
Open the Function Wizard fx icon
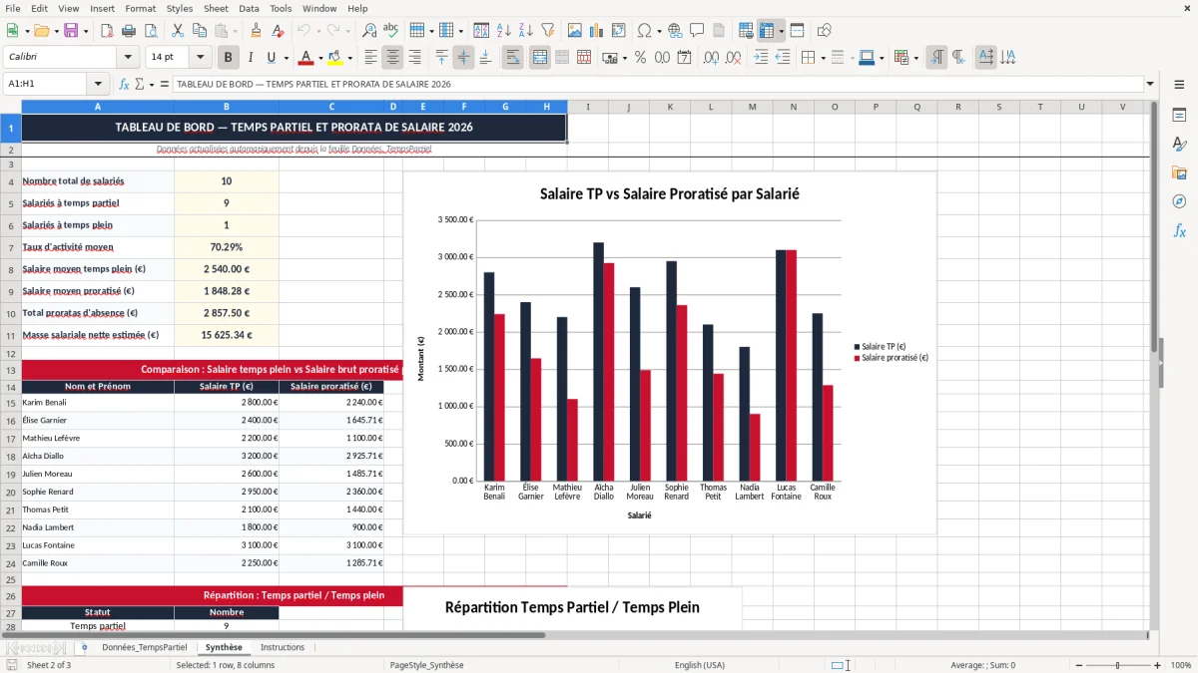click(x=124, y=85)
